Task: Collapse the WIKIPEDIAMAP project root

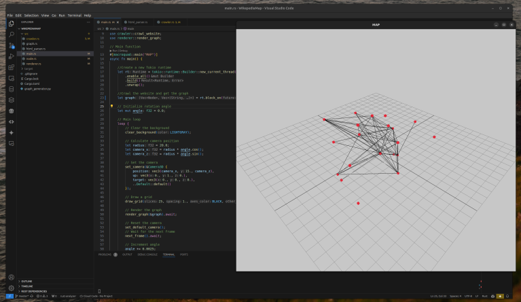Action: tap(19, 29)
